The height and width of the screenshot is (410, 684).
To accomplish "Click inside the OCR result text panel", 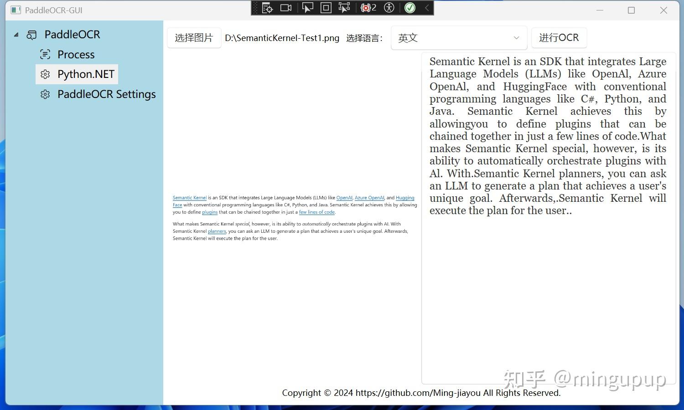I will [x=547, y=273].
